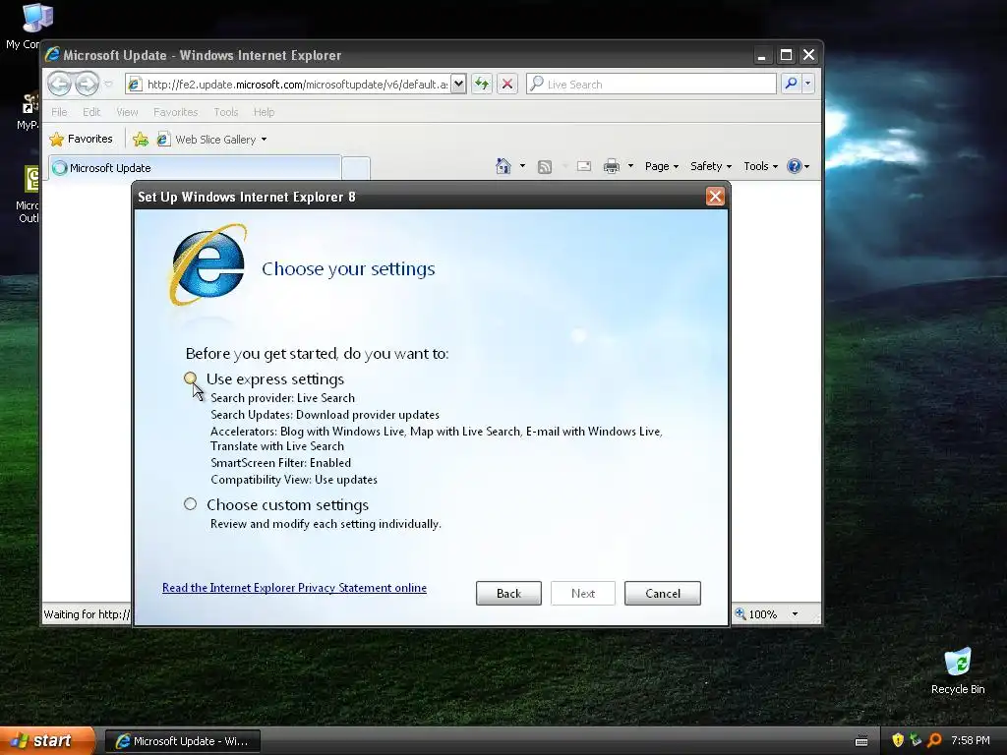Click the Favorites star button
This screenshot has height=755, width=1007.
pos(81,139)
